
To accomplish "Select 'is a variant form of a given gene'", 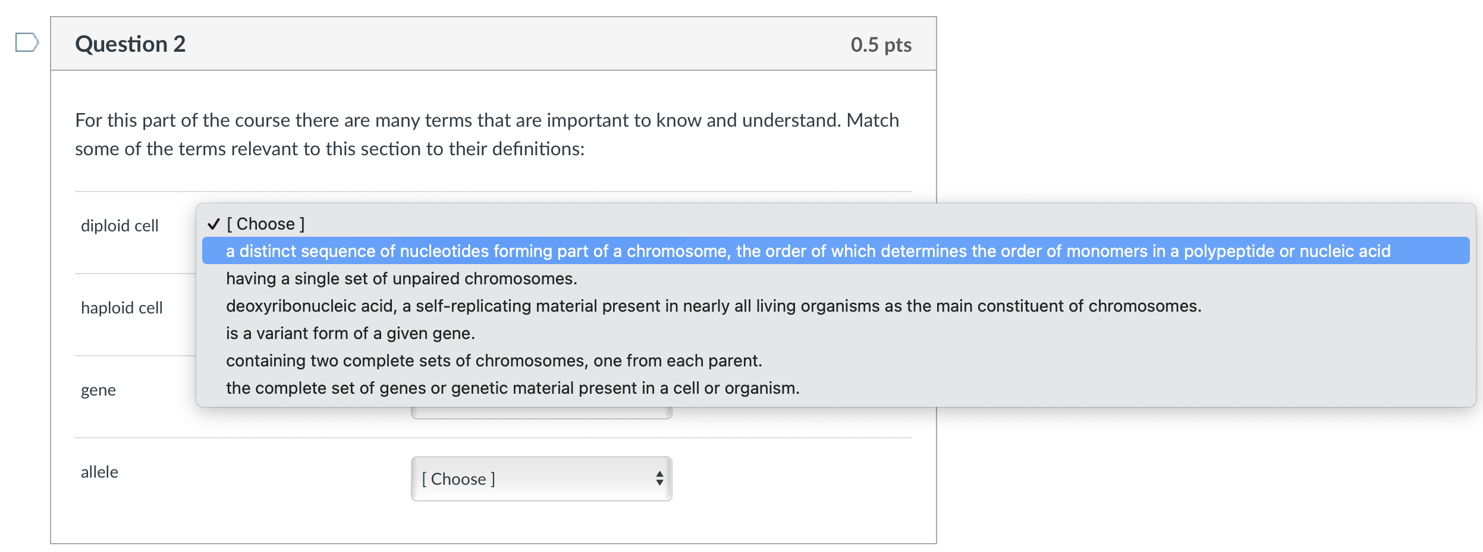I will click(x=350, y=333).
